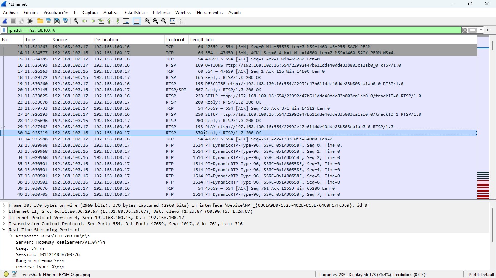Open a capture file via folder icon
This screenshot has height=278, width=496.
(40, 21)
